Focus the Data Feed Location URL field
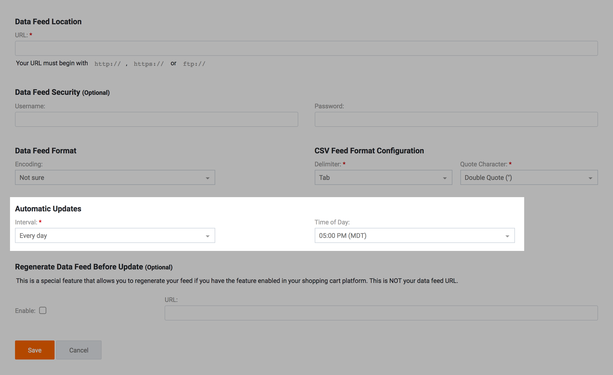613x375 pixels. click(306, 48)
